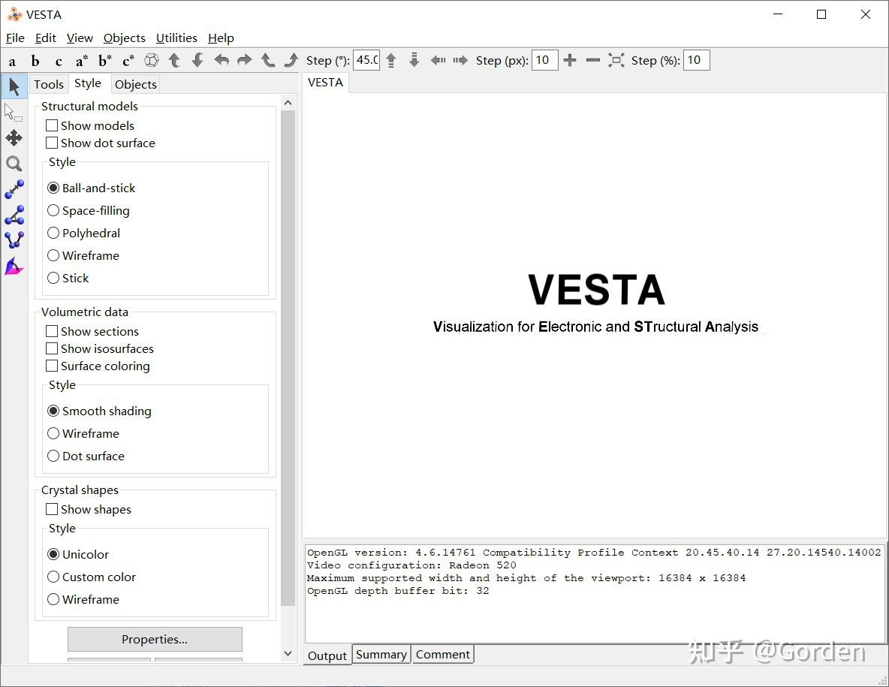The width and height of the screenshot is (889, 687).
Task: Open the Output tab
Action: coord(327,655)
